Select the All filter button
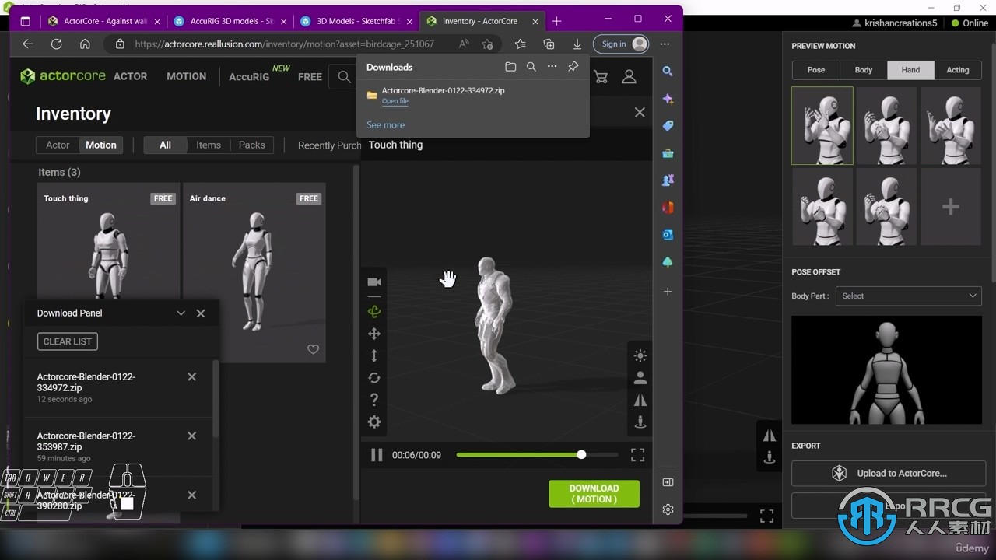Image resolution: width=996 pixels, height=560 pixels. click(x=165, y=145)
